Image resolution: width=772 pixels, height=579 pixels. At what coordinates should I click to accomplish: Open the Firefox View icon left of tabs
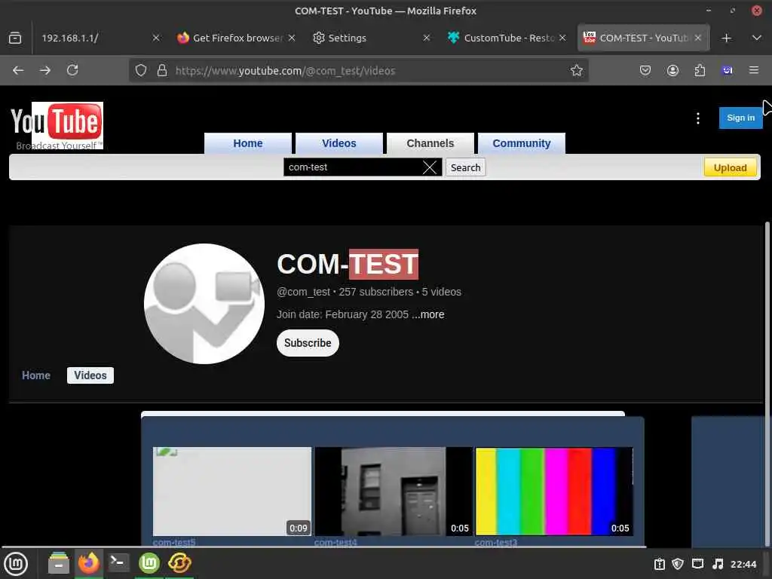tap(15, 38)
